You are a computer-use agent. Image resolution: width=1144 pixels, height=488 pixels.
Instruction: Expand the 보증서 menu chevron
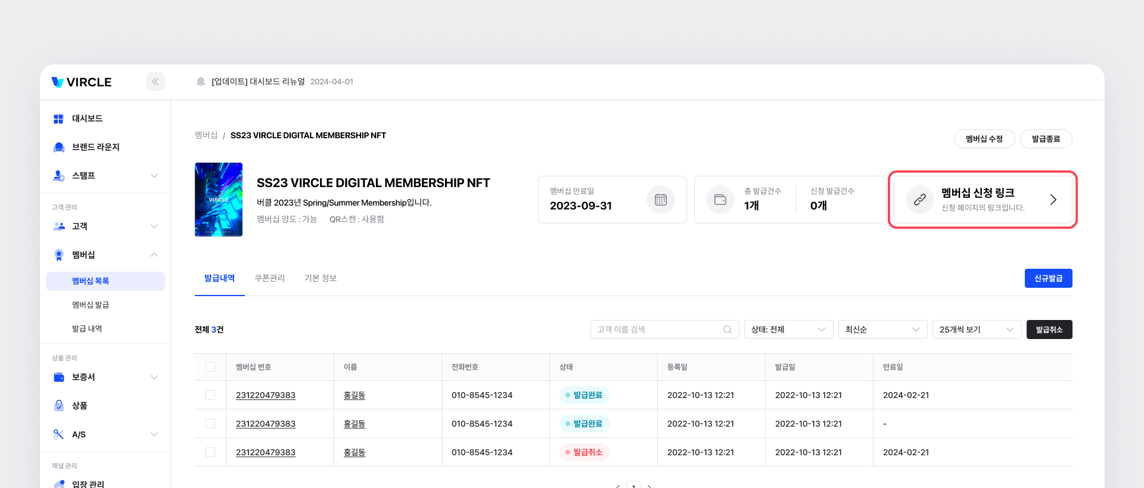(154, 377)
